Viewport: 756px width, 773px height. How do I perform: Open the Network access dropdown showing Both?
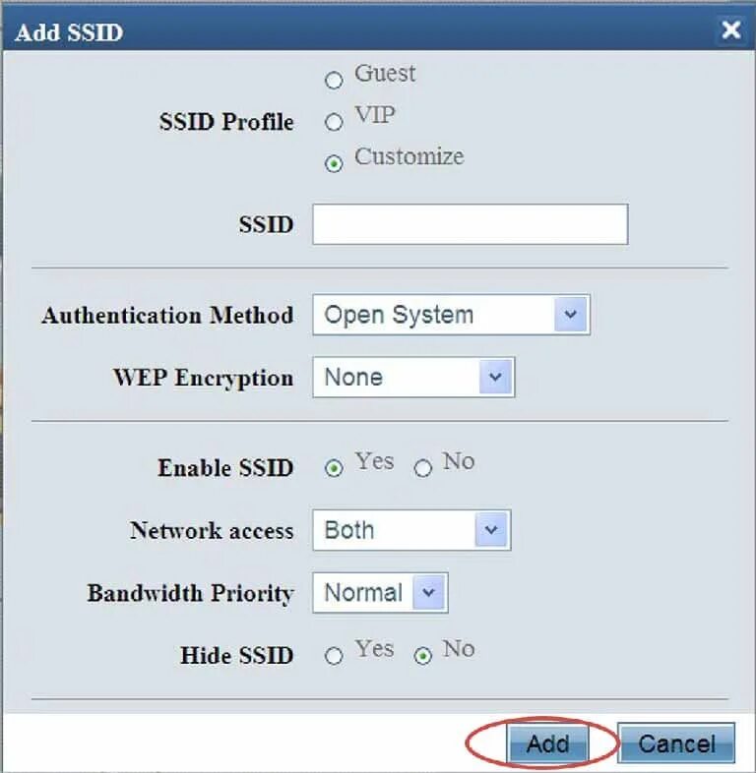tap(411, 530)
